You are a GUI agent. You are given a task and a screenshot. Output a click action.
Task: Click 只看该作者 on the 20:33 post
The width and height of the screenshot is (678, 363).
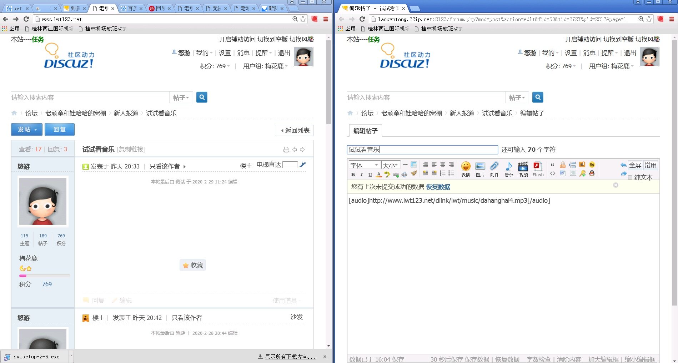click(x=165, y=166)
